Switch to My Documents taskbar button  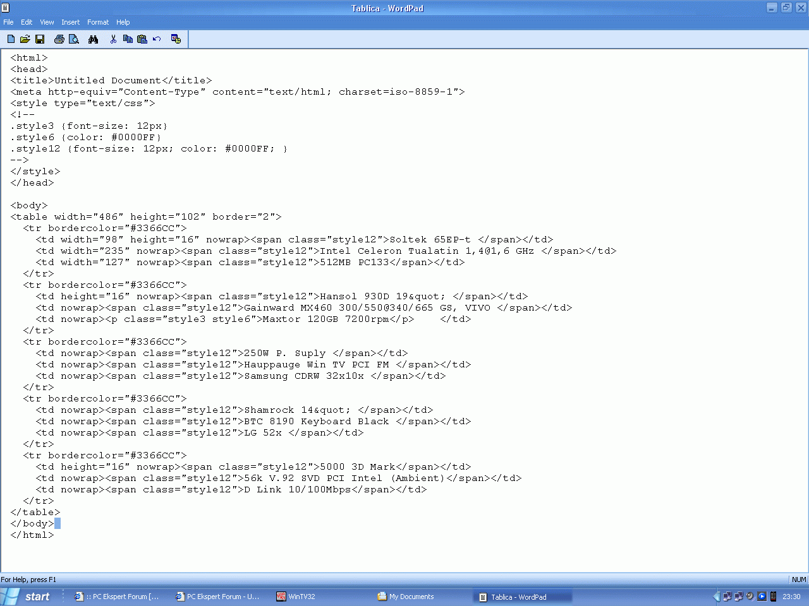pos(420,597)
